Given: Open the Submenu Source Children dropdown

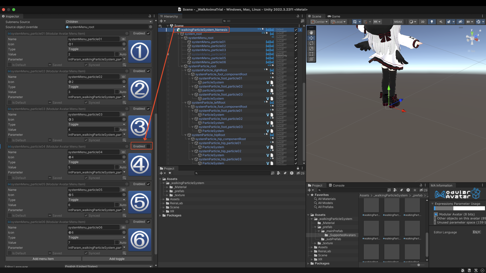Looking at the screenshot, I should [109, 22].
